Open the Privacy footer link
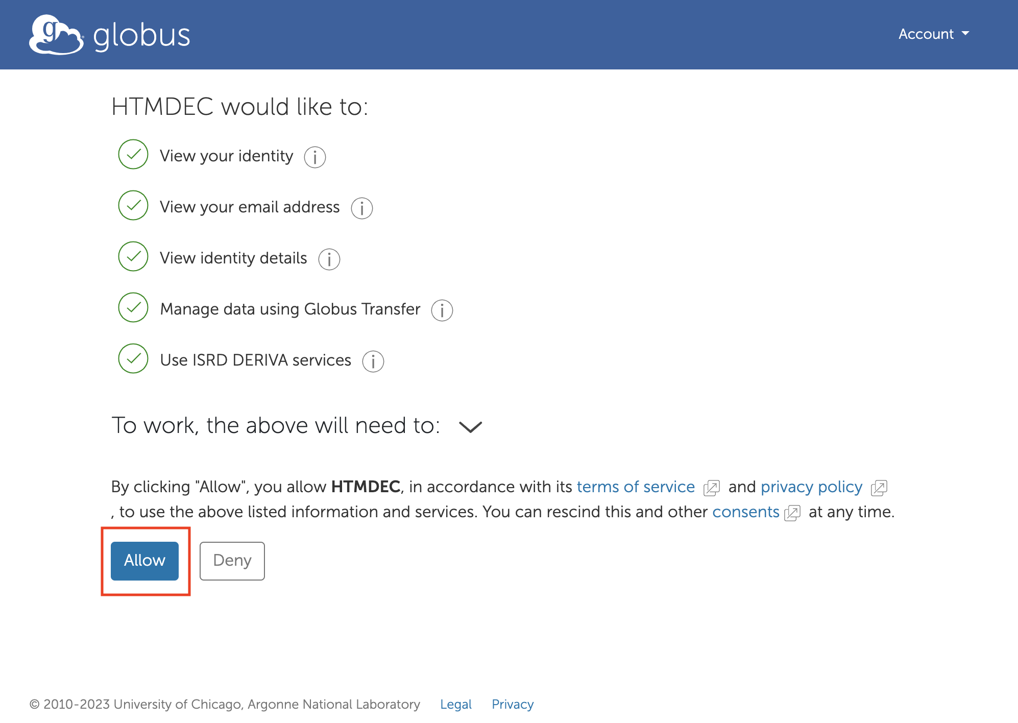 pyautogui.click(x=513, y=704)
